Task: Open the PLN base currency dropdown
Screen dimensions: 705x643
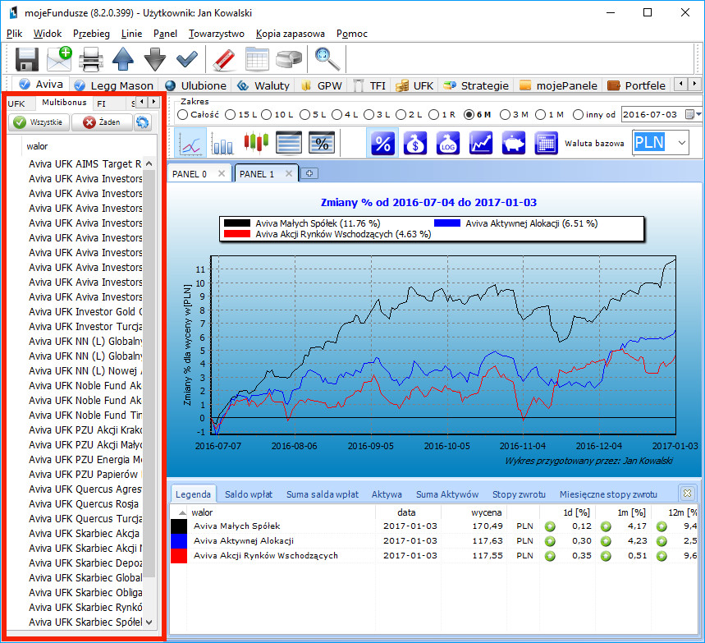Action: (x=682, y=143)
